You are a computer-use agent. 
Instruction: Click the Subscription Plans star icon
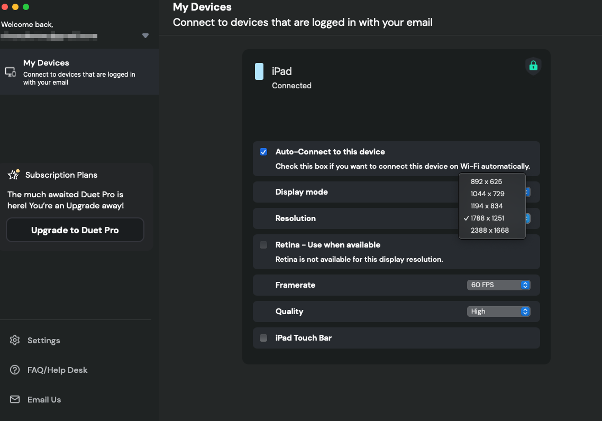click(13, 175)
